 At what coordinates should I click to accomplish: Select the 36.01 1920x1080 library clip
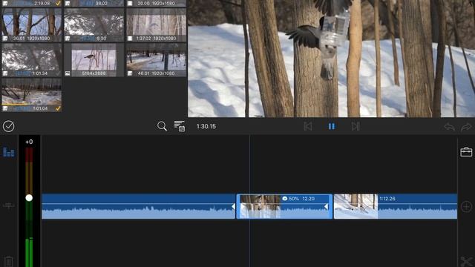coord(31,25)
